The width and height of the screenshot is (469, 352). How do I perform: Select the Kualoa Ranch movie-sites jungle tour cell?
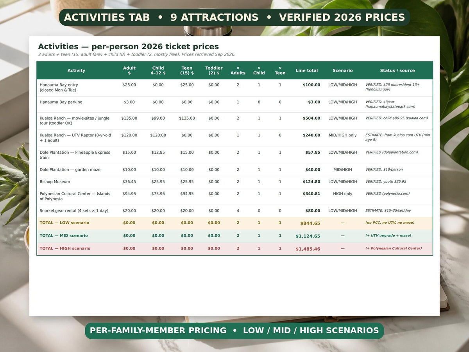[75, 120]
